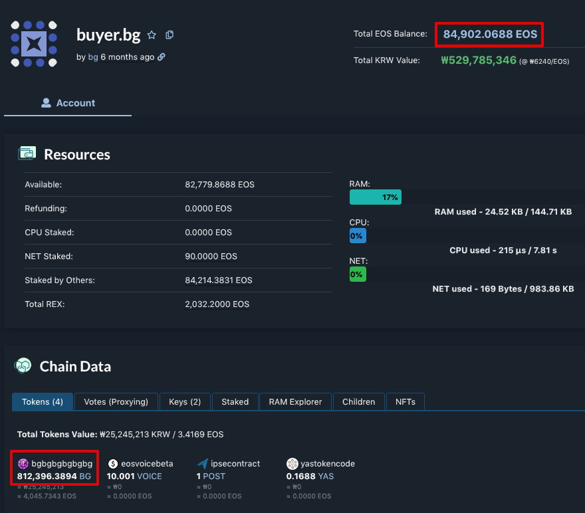Click the ipsecontract contract name

pyautogui.click(x=235, y=463)
